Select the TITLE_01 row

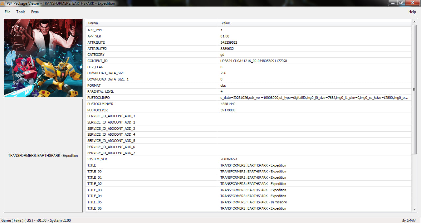click(248, 178)
